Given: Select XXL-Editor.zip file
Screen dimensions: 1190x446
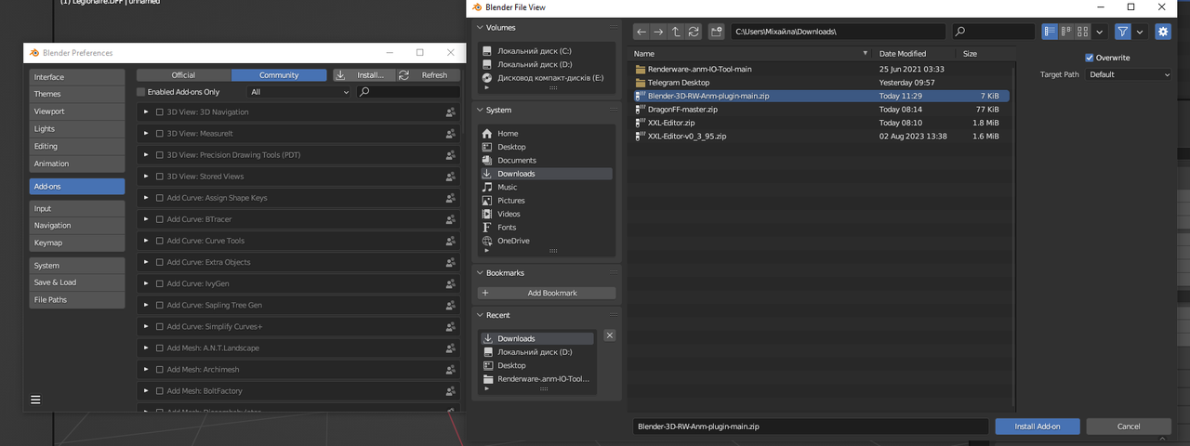Looking at the screenshot, I should coord(821,123).
